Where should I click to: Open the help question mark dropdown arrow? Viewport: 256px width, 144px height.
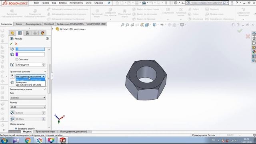click(240, 3)
